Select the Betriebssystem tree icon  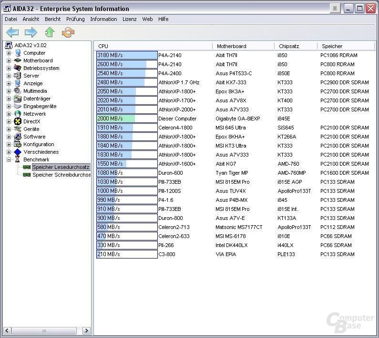(18, 68)
